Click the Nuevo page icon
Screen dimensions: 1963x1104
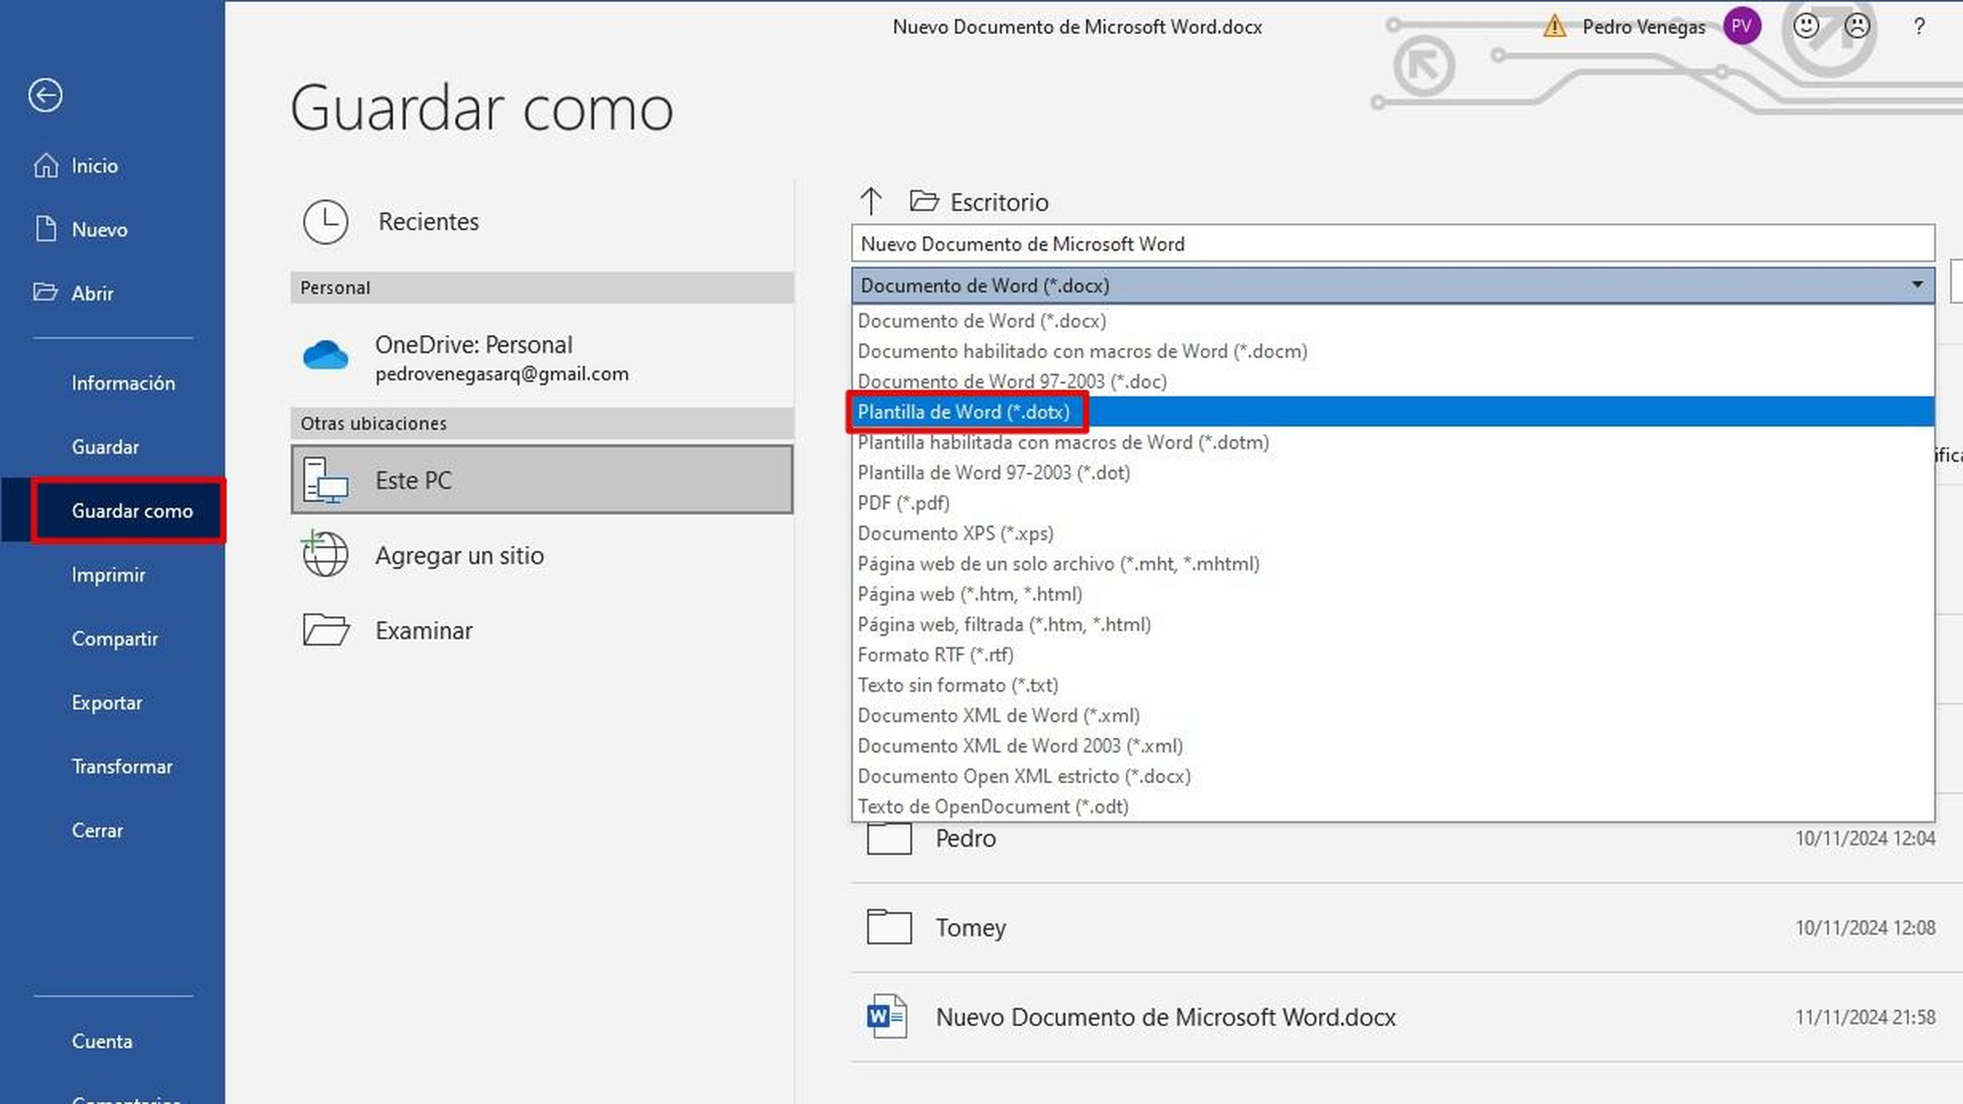[x=45, y=229]
